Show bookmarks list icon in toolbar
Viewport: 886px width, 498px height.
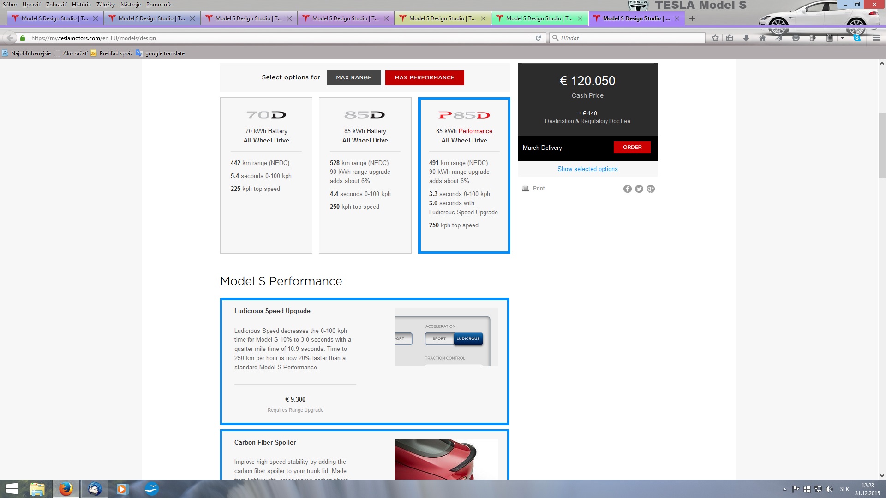pyautogui.click(x=730, y=38)
